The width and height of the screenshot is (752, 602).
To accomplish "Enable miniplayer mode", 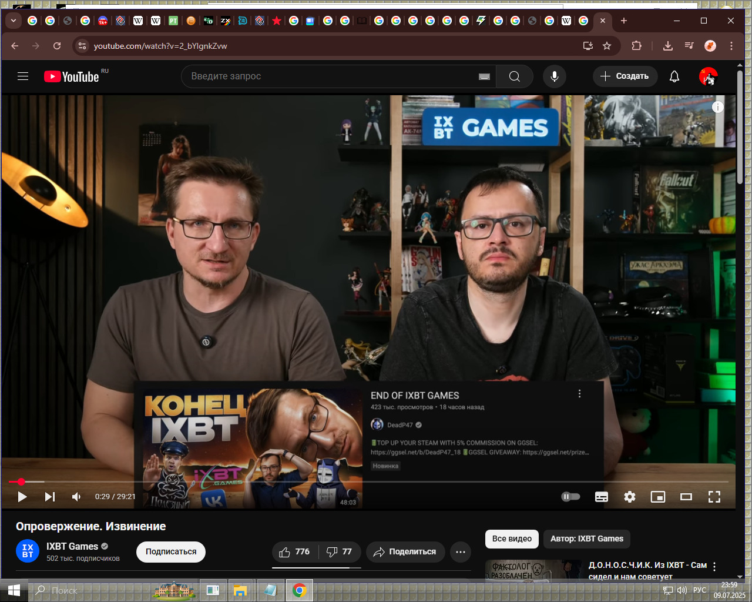I will pos(658,497).
